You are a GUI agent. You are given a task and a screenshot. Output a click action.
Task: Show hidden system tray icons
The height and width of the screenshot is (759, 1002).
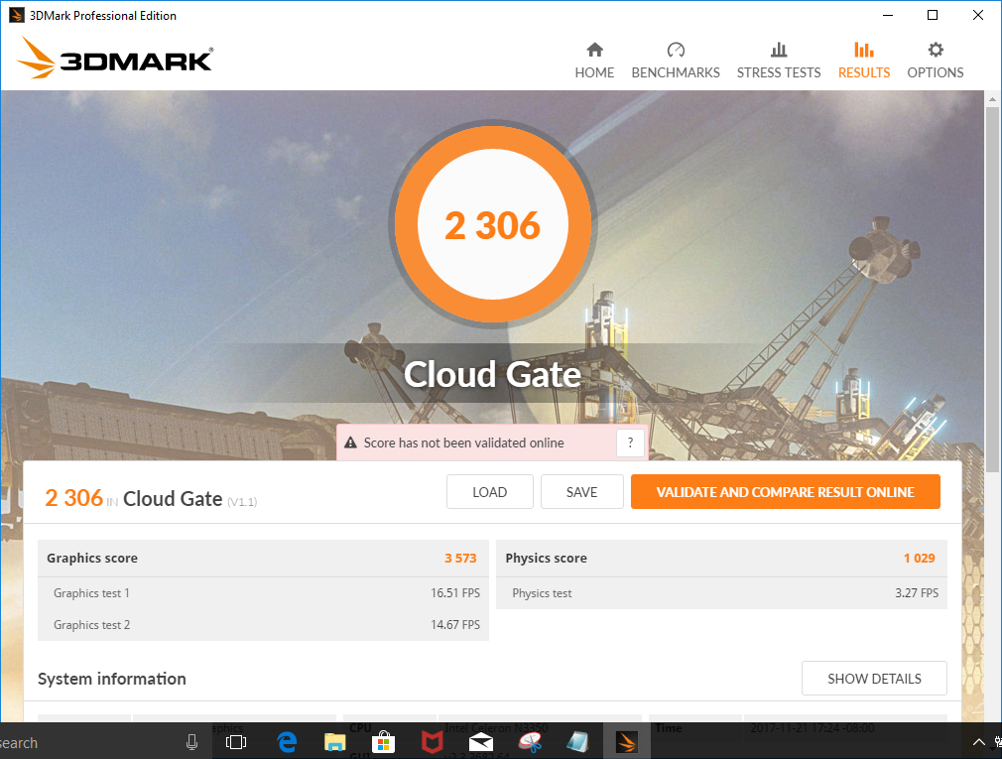(x=978, y=742)
